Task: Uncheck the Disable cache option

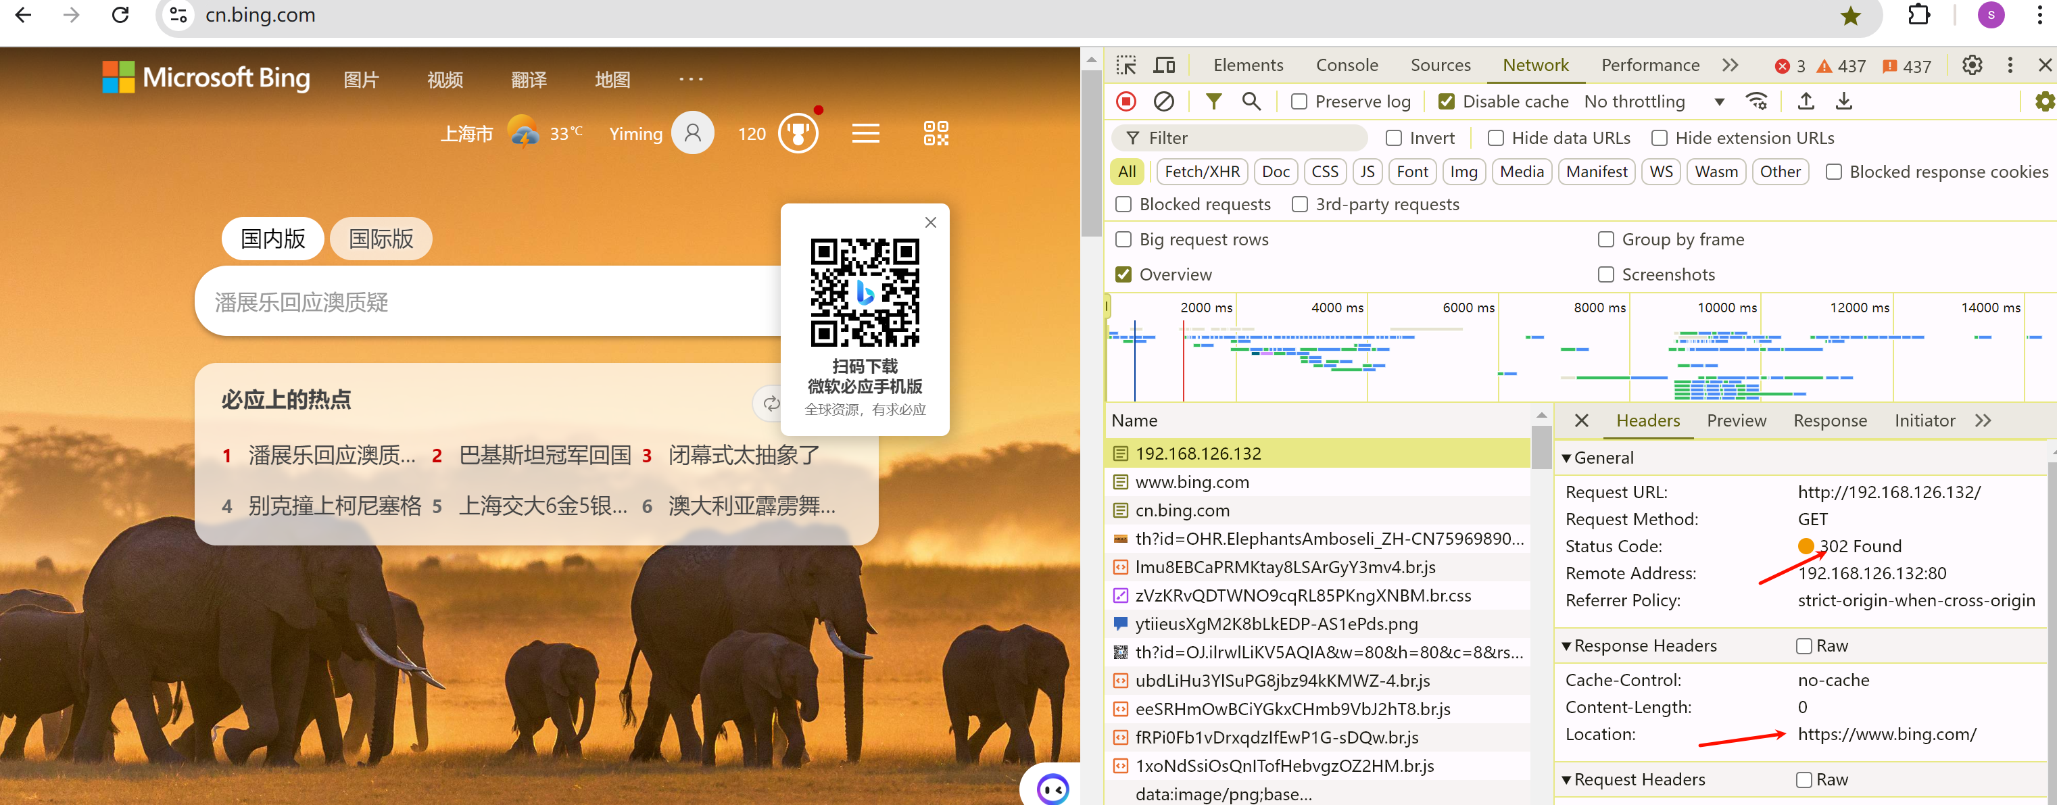Action: point(1446,101)
